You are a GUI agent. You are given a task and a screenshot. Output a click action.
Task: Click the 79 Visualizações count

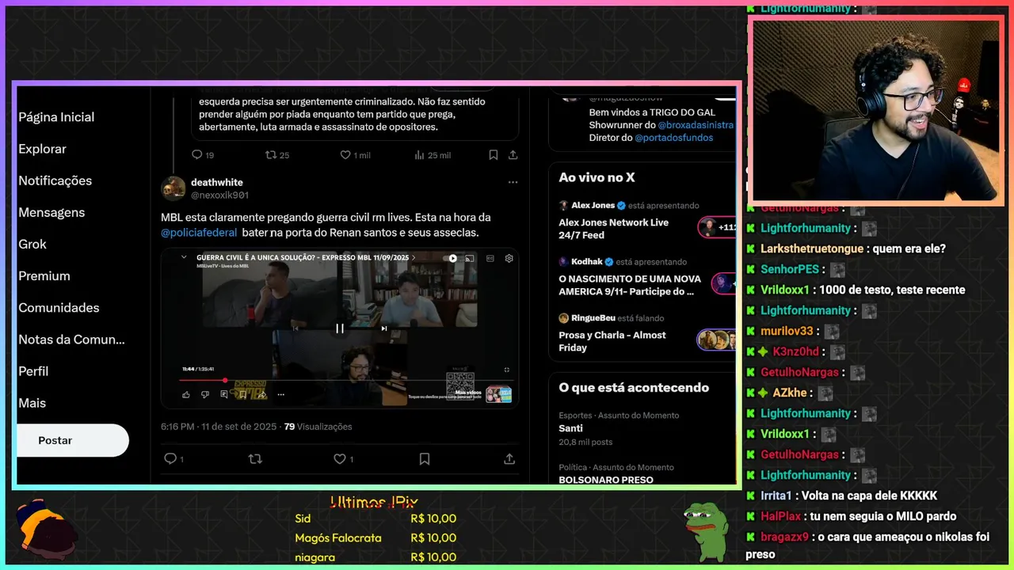(318, 427)
